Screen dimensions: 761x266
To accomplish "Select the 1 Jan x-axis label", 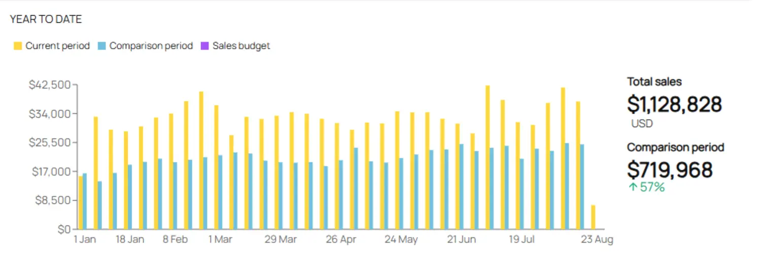I will (85, 240).
